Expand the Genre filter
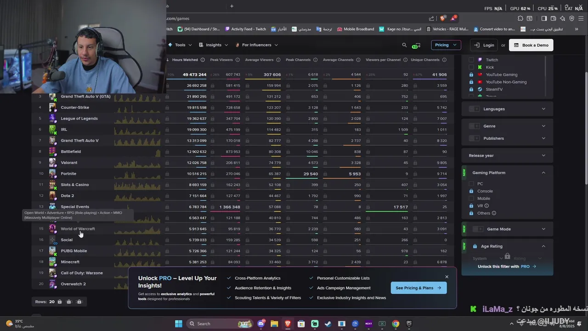The image size is (588, 331). pos(543,126)
